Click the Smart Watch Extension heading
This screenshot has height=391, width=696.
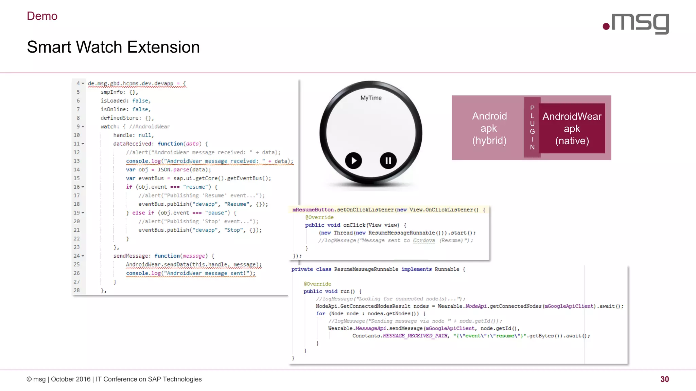tap(113, 47)
